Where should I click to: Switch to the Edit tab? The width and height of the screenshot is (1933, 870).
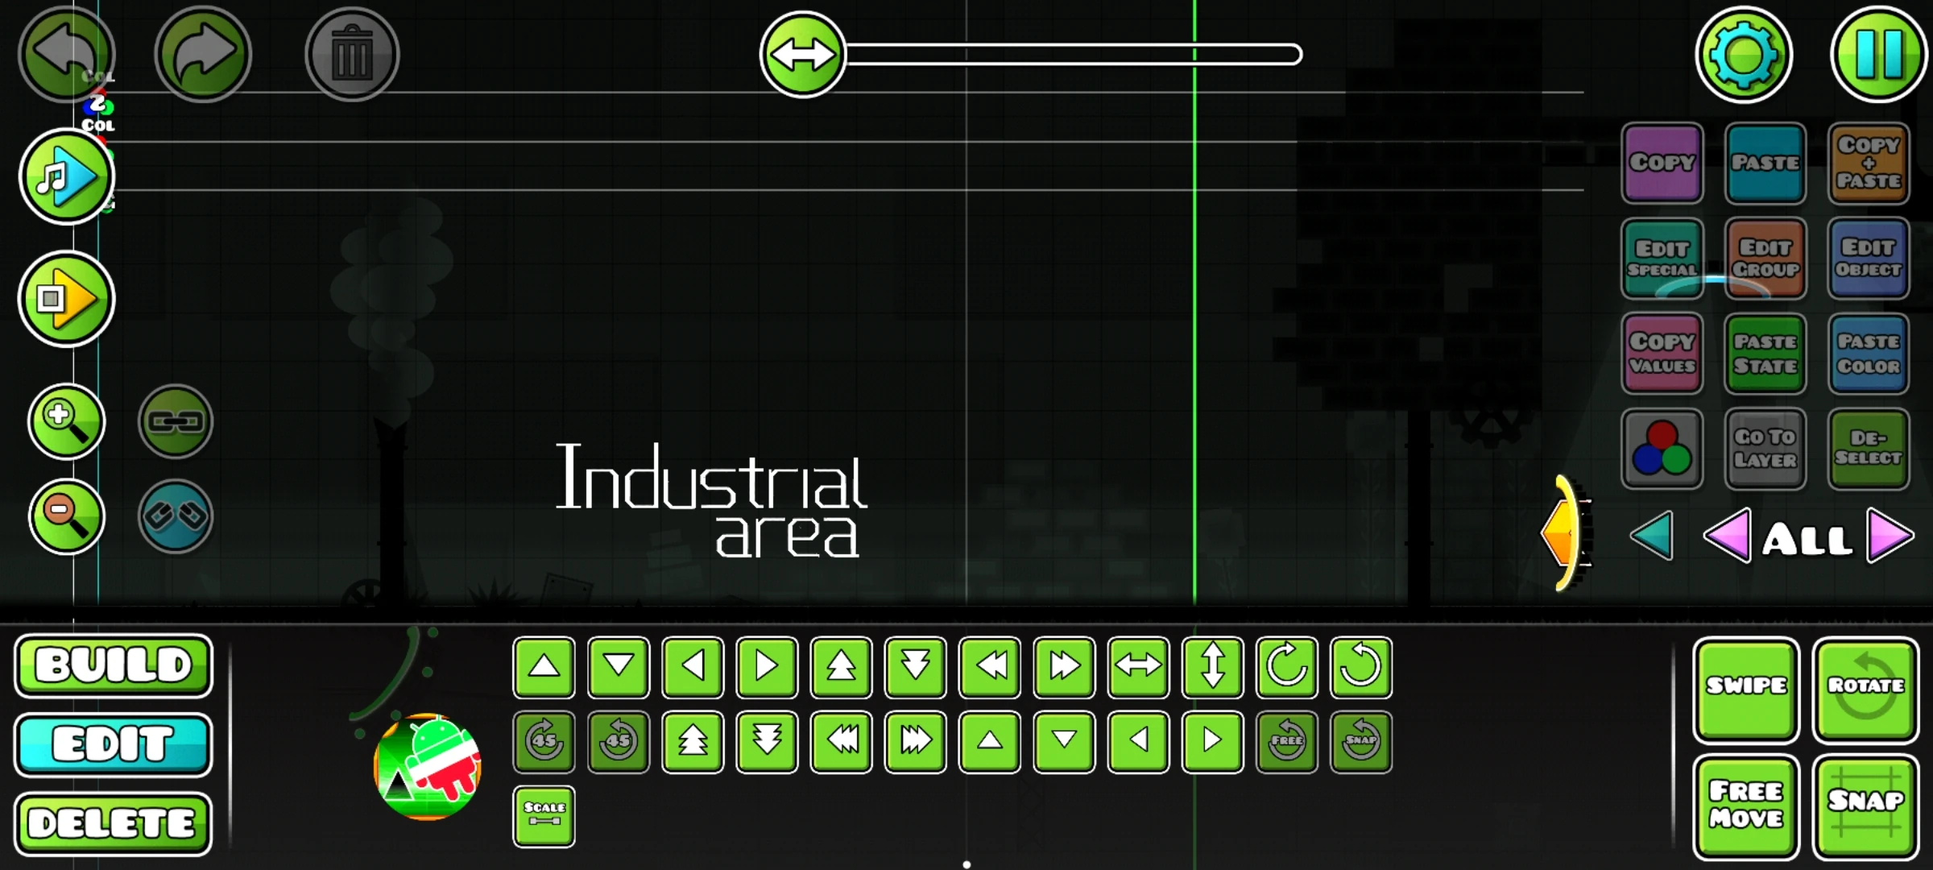113,744
